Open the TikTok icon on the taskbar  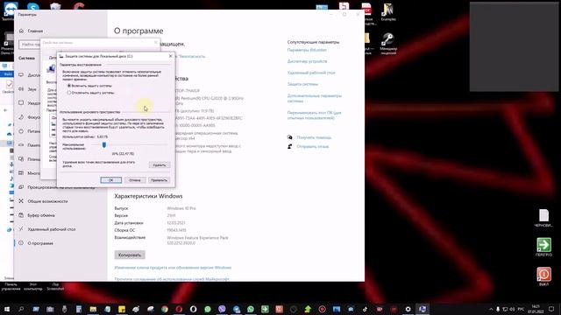(x=365, y=309)
